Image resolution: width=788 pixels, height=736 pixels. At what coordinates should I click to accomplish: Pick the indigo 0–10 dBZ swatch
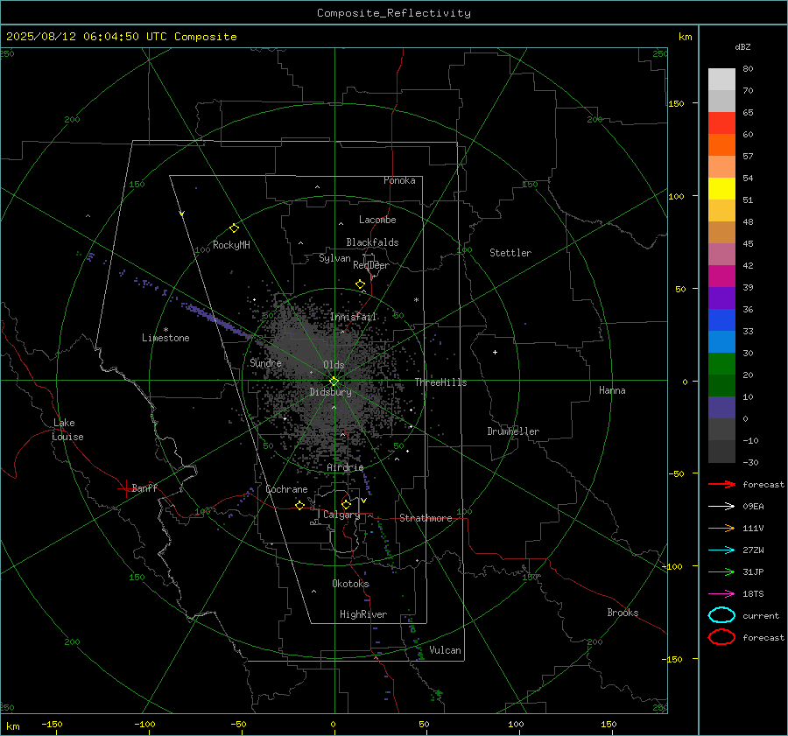point(721,408)
